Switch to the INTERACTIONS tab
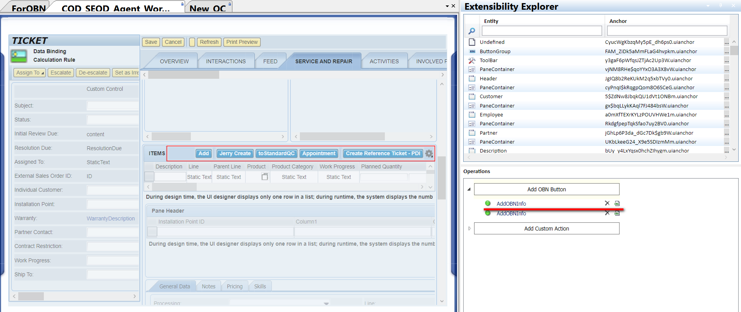Viewport: 741px width, 312px height. coord(226,61)
